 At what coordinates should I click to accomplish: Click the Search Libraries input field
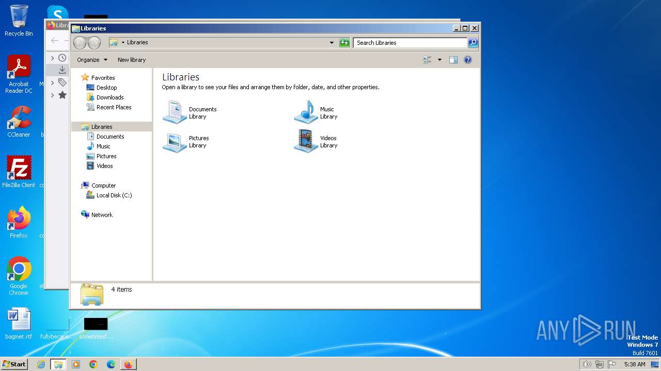tap(411, 43)
